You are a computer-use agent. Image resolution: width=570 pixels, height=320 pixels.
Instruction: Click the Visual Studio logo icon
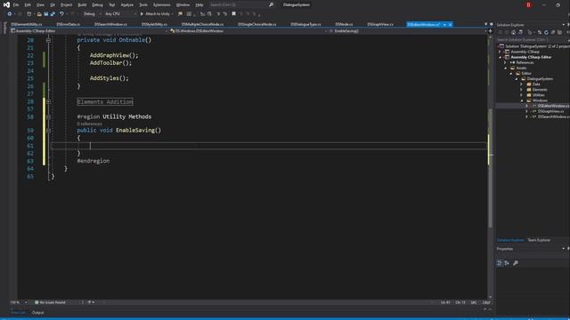tap(6, 4)
